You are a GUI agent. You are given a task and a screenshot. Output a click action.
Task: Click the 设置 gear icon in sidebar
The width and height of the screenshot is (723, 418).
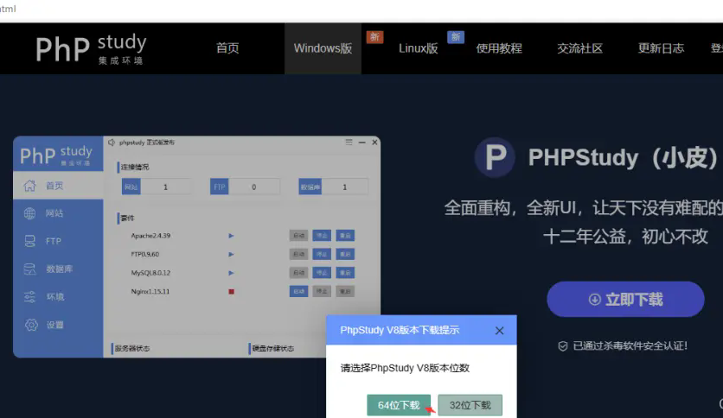pos(31,325)
